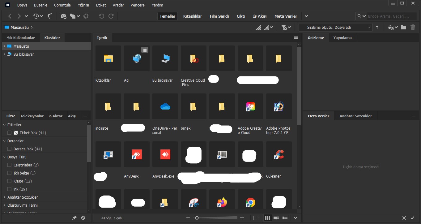Open the workspace list chevron after Meta Veriler
421x224 pixels.
pos(306,16)
